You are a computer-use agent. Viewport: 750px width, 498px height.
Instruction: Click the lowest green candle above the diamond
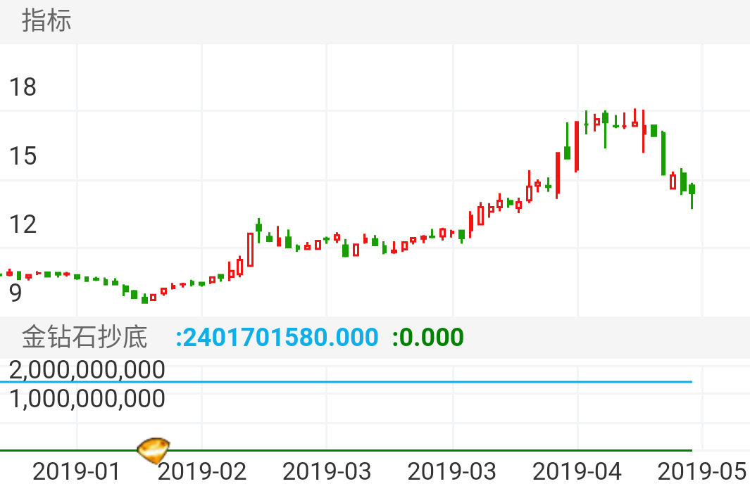point(144,299)
